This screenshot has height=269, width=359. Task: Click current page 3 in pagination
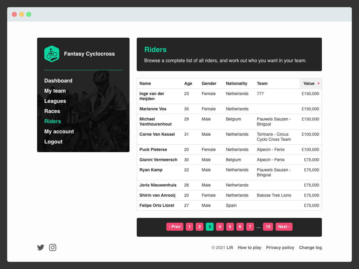pyautogui.click(x=210, y=227)
